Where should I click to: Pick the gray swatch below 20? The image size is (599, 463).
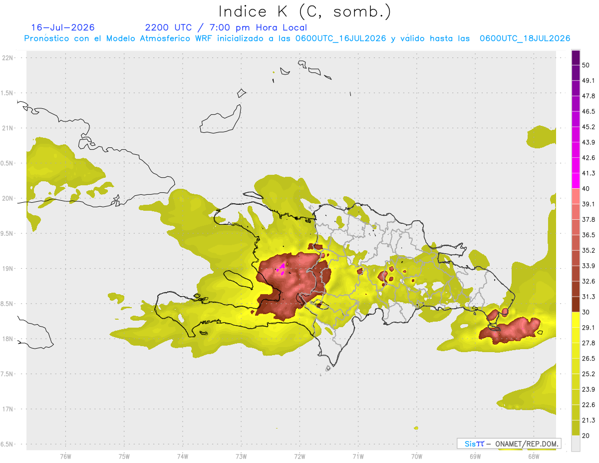pos(576,444)
